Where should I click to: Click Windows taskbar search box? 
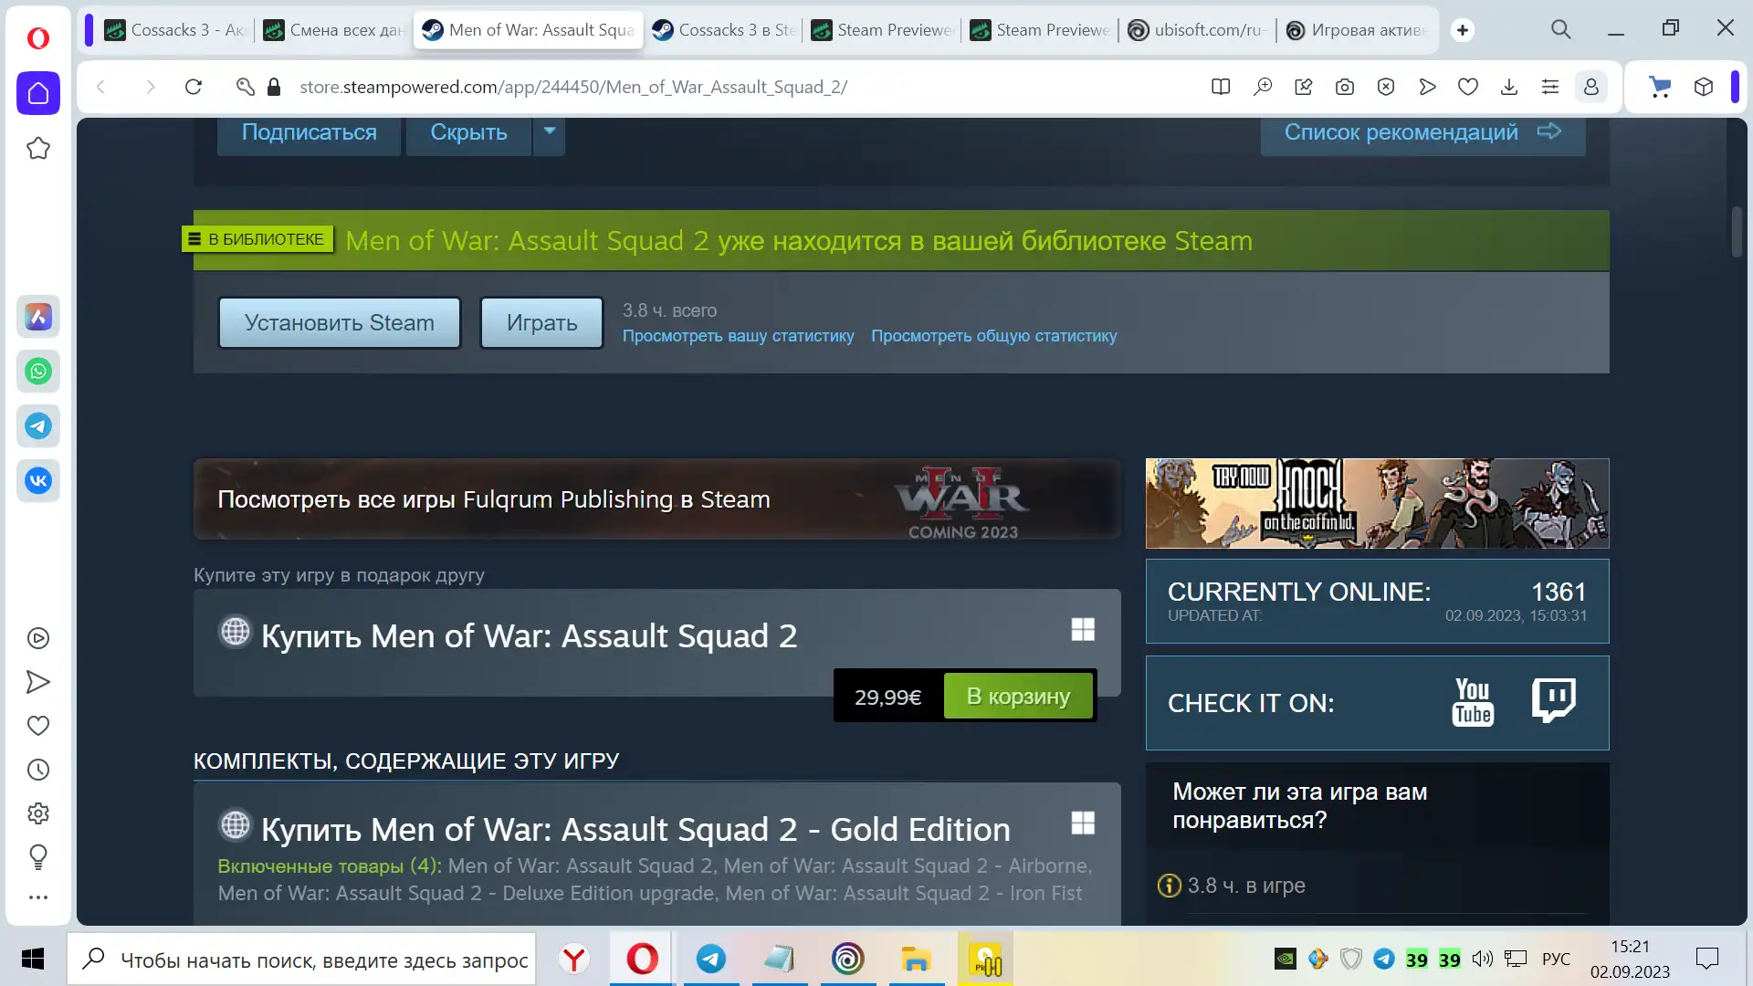(301, 960)
